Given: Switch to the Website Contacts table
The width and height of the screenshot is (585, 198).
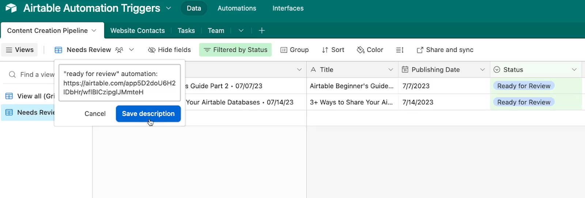Looking at the screenshot, I should 137,31.
